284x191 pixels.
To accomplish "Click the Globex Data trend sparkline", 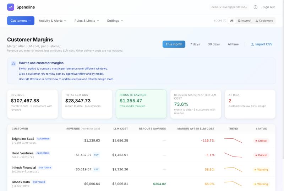I will point(233,184).
